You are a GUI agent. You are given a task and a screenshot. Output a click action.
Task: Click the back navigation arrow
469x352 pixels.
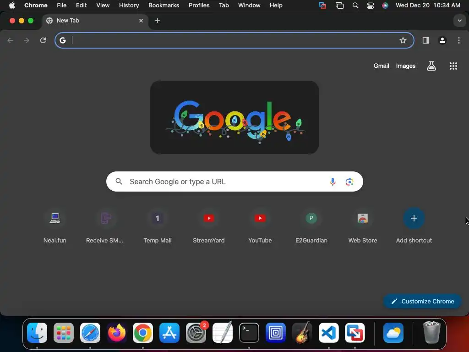tap(10, 40)
